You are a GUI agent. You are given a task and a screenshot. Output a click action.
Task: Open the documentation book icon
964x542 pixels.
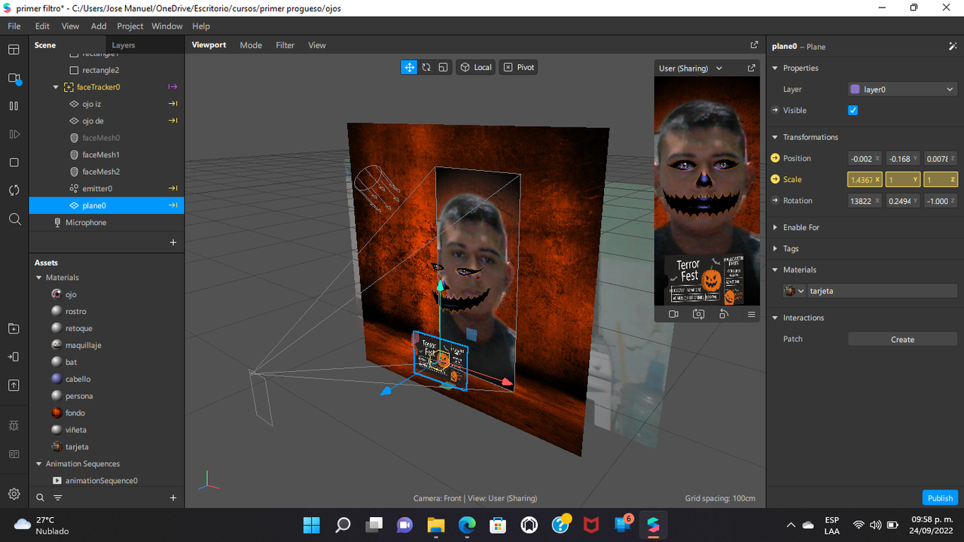[14, 454]
